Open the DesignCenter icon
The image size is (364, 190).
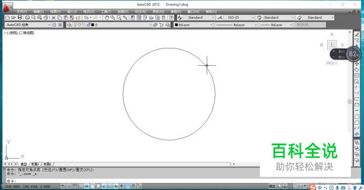[139, 17]
